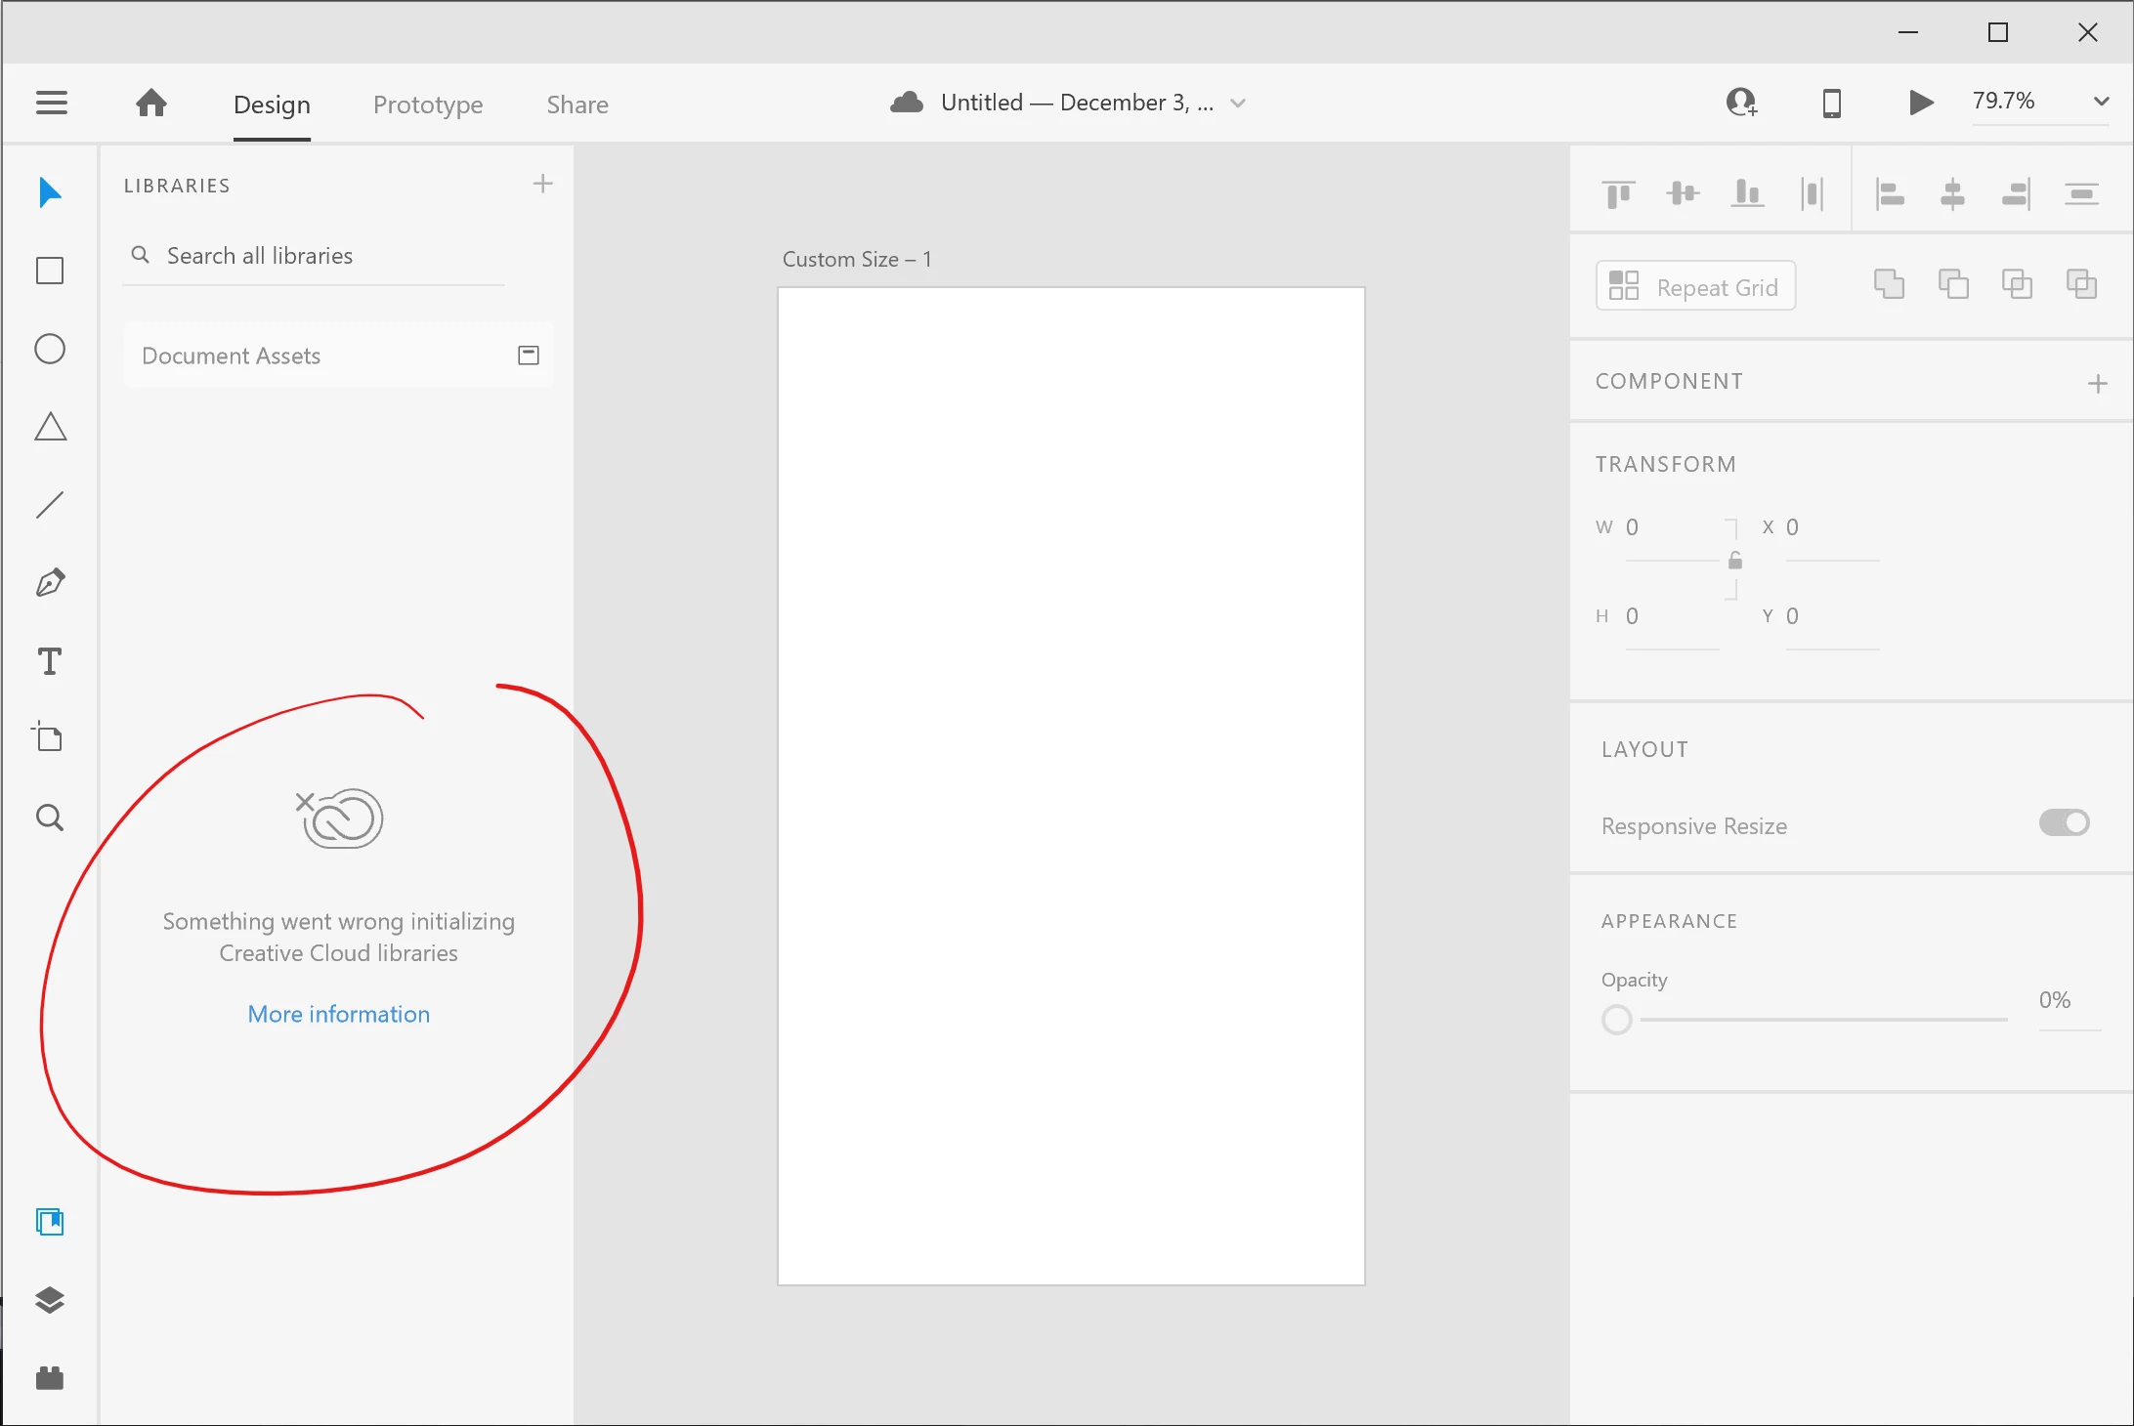Viewport: 2134px width, 1426px height.
Task: Click the Opacity slider handle
Action: (1617, 1020)
